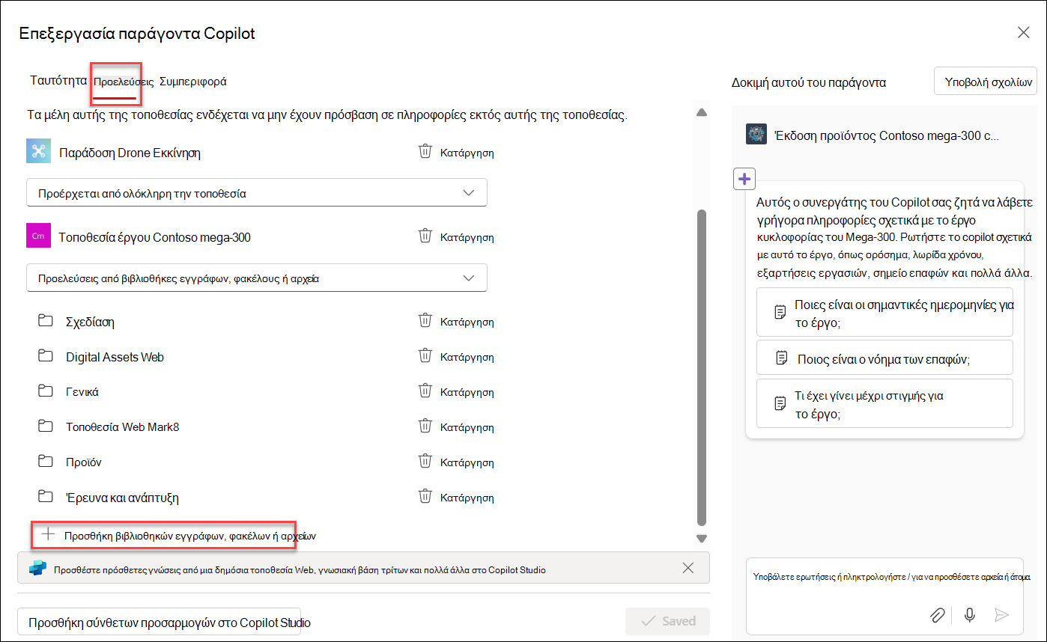The width and height of the screenshot is (1047, 642).
Task: Click the Υποβολή σχολίων button
Action: coord(985,82)
